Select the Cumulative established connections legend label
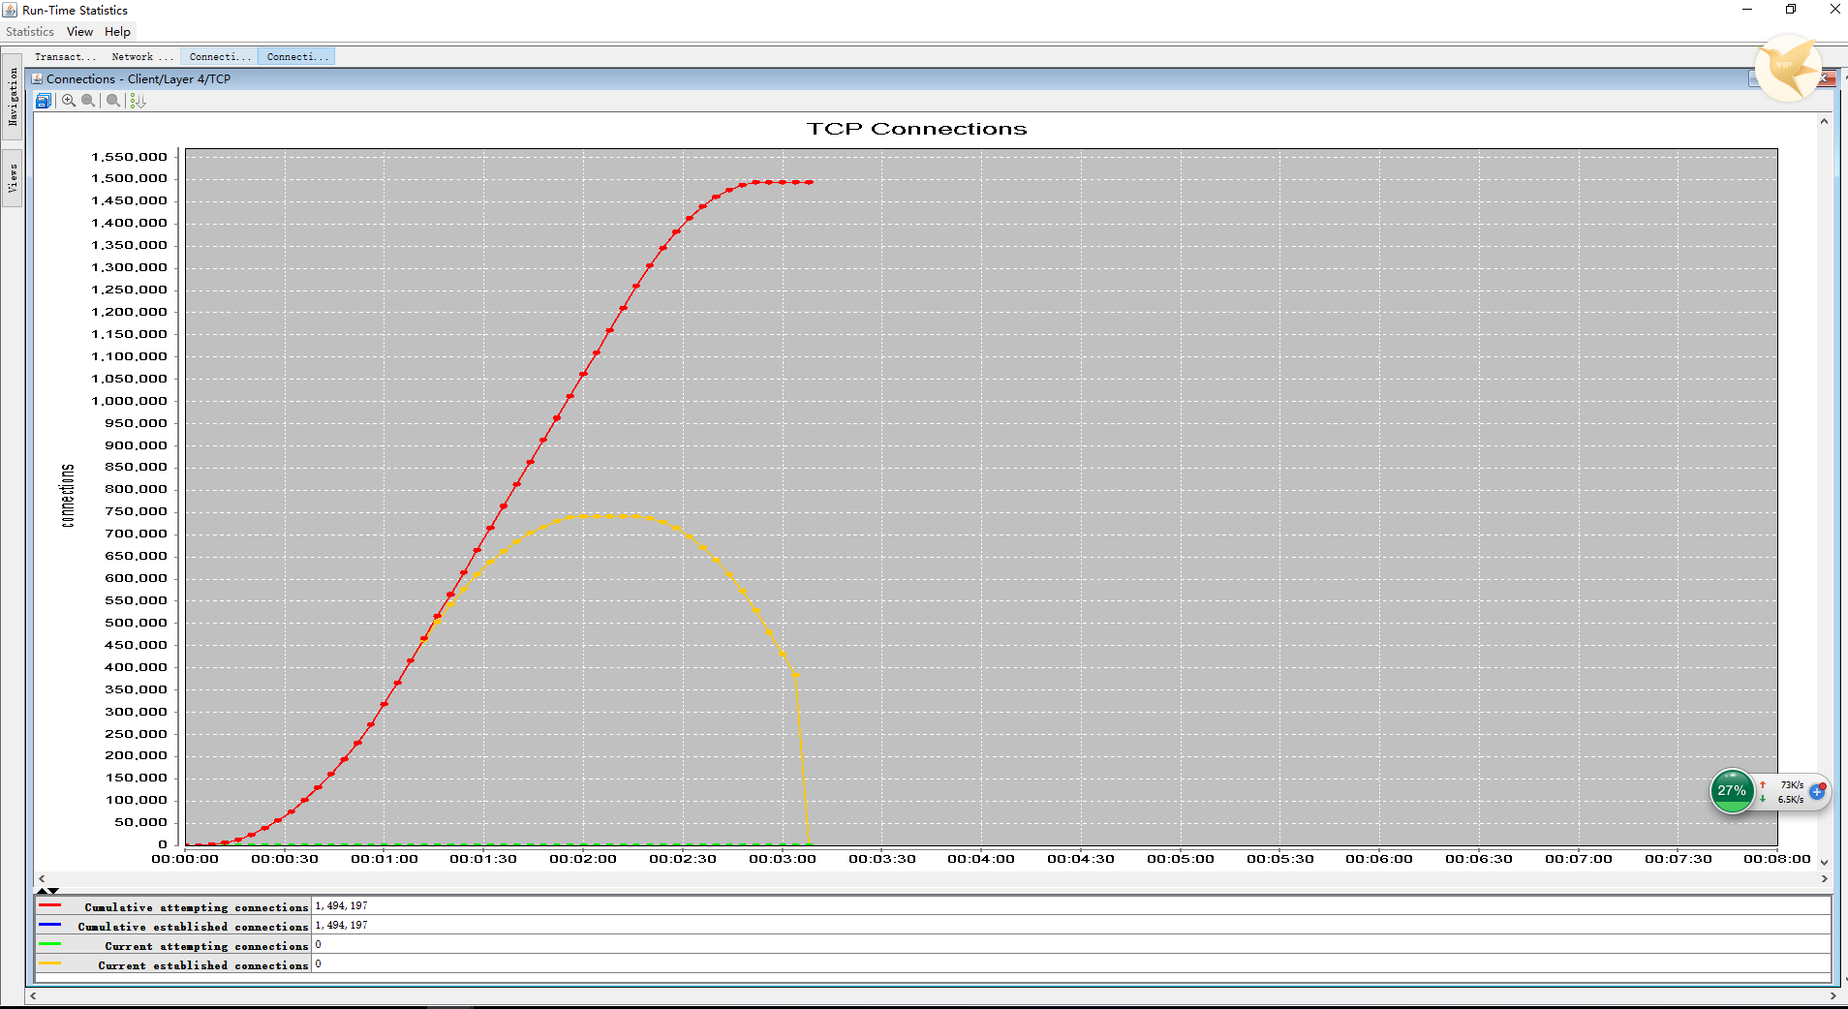 coord(193,927)
